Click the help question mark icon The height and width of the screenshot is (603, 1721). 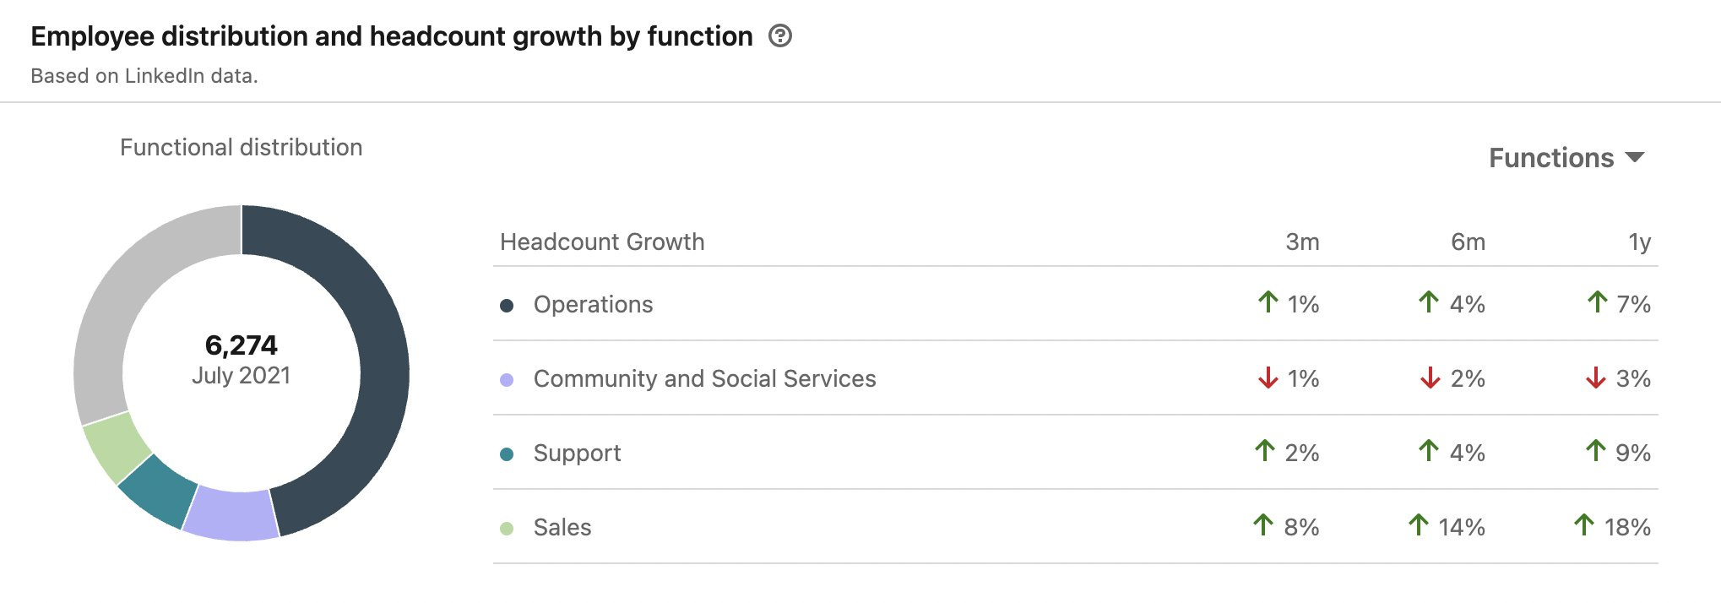[x=780, y=36]
